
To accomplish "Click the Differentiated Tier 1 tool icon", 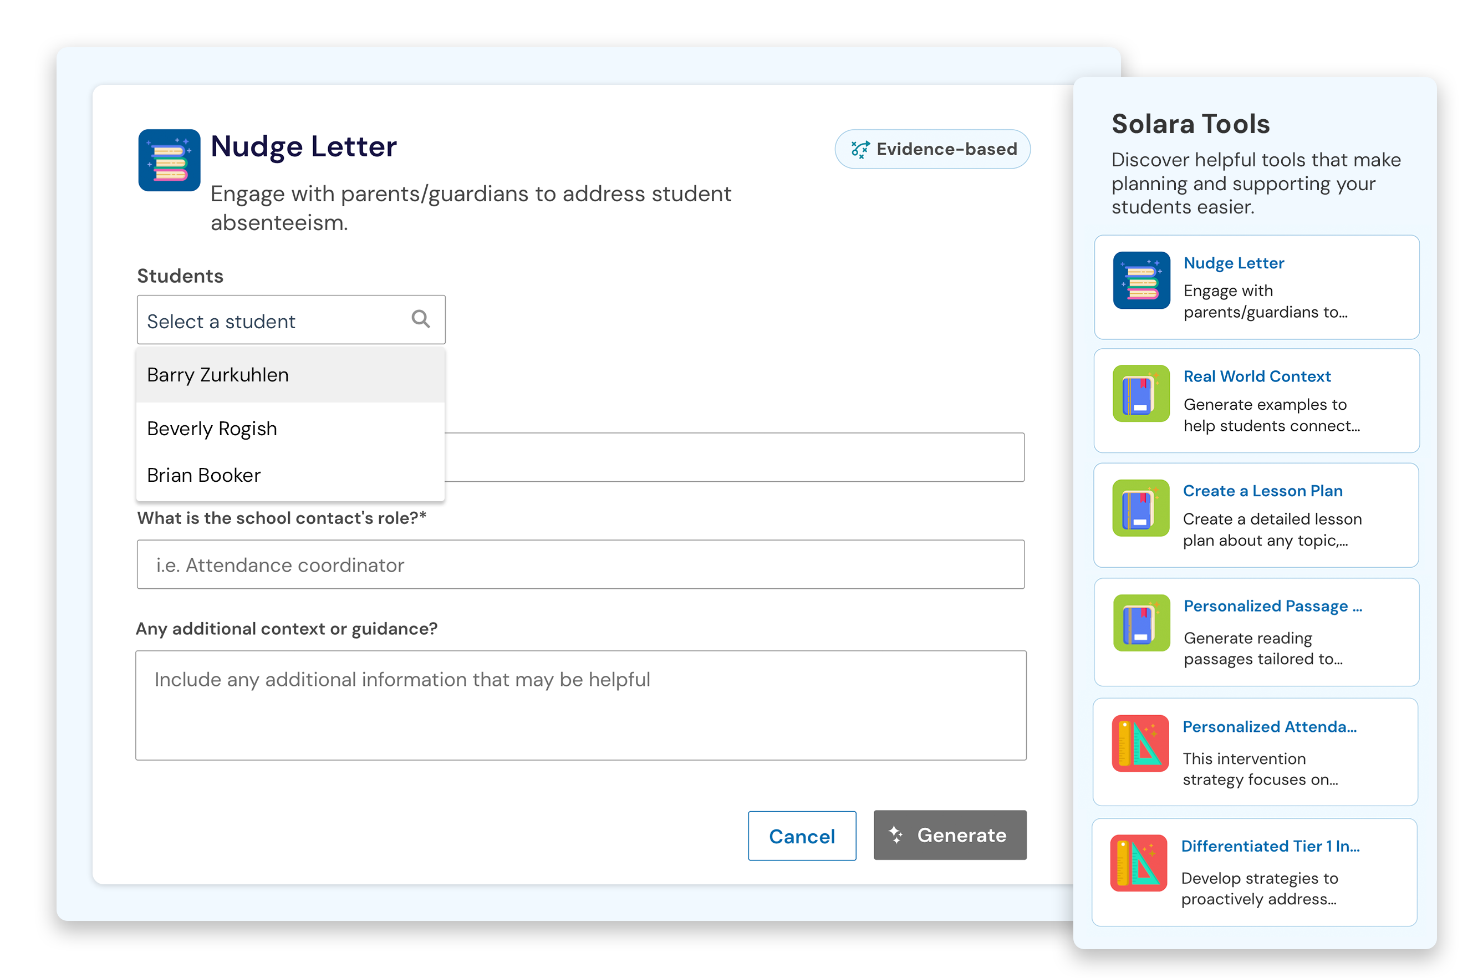I will (1139, 863).
